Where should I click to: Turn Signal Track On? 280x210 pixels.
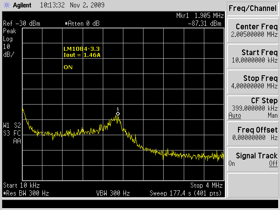[231, 163]
